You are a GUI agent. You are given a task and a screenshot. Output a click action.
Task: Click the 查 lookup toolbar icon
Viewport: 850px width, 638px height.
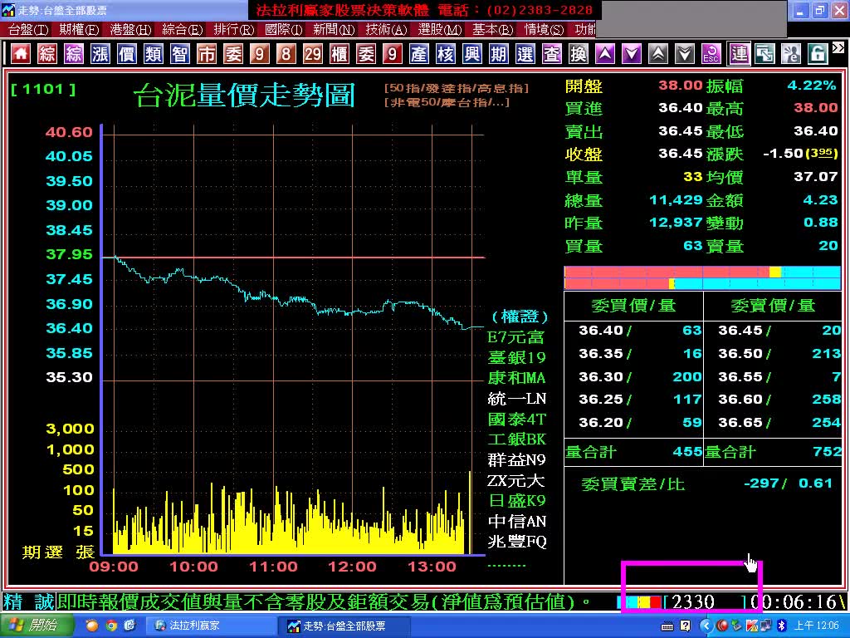[x=552, y=54]
